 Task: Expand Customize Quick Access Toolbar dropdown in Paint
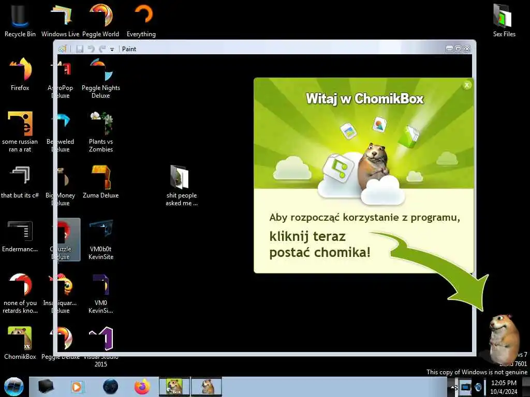coord(112,49)
